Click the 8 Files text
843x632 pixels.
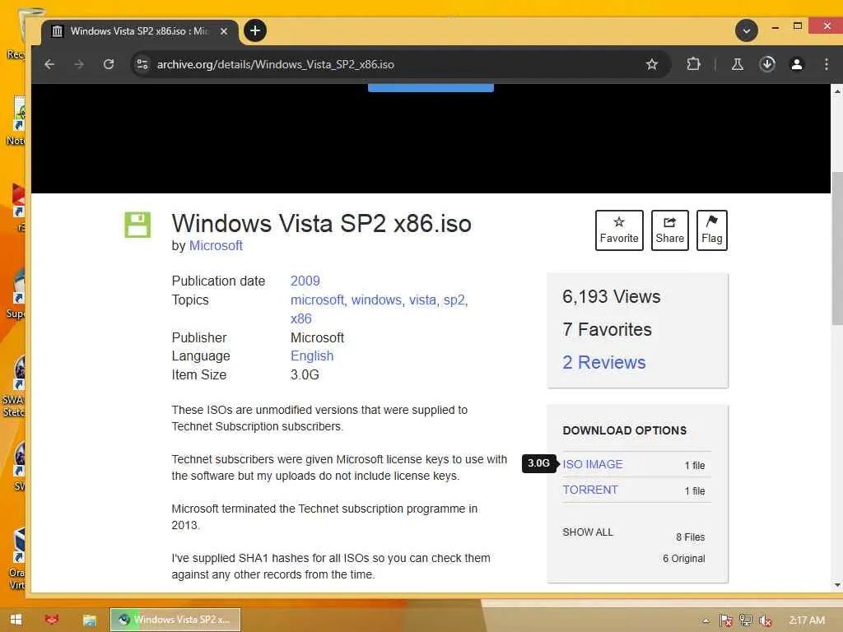point(691,537)
